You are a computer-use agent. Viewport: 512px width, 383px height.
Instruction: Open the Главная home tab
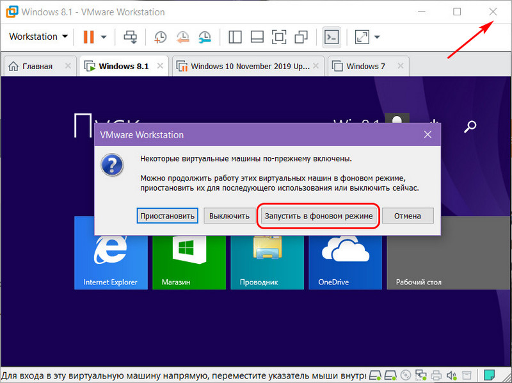[x=37, y=67]
